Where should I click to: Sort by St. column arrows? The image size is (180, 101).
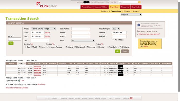[139, 64]
